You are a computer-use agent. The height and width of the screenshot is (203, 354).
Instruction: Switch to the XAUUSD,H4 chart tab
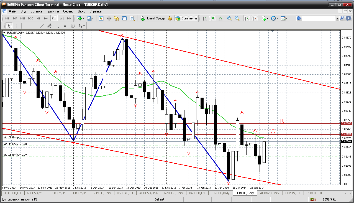tap(196, 193)
